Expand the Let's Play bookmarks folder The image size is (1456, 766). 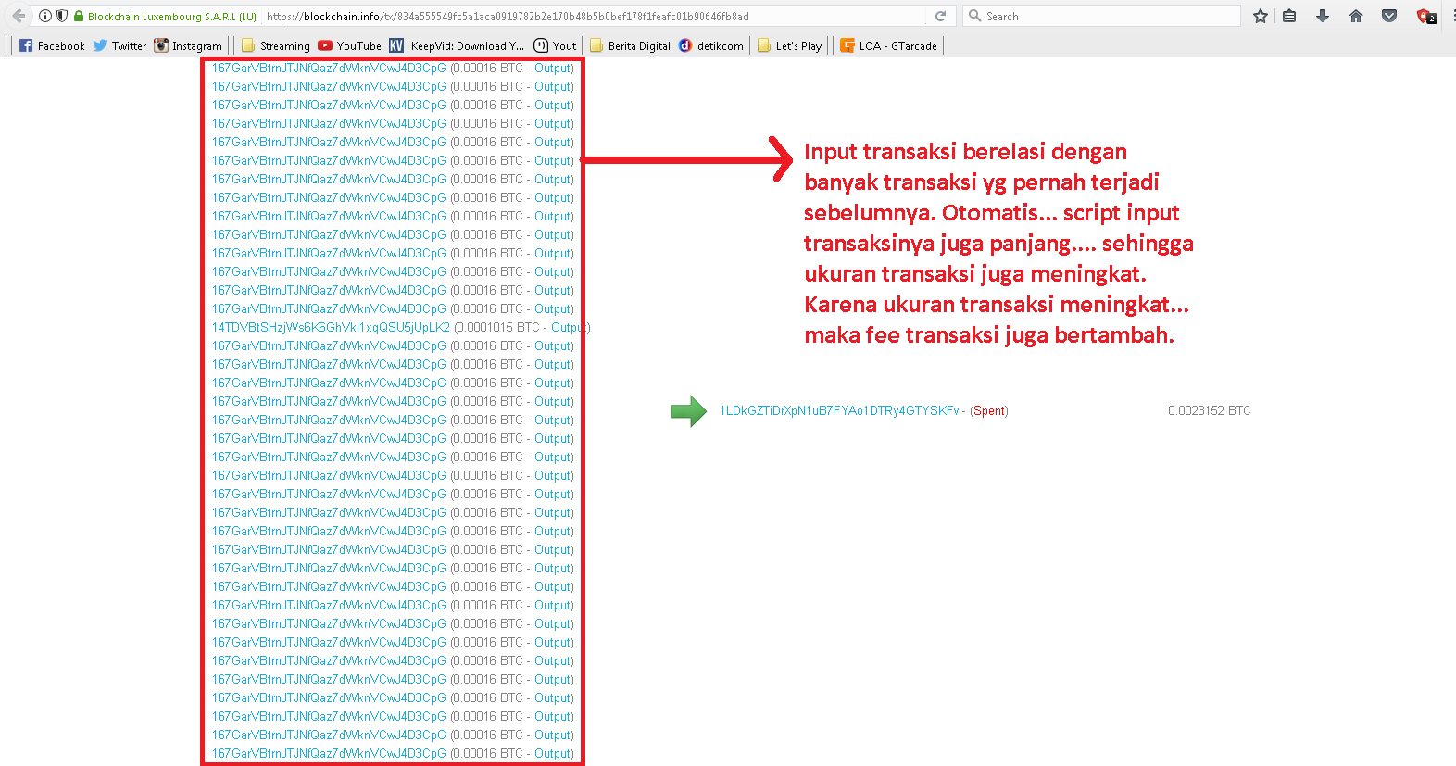click(x=789, y=45)
